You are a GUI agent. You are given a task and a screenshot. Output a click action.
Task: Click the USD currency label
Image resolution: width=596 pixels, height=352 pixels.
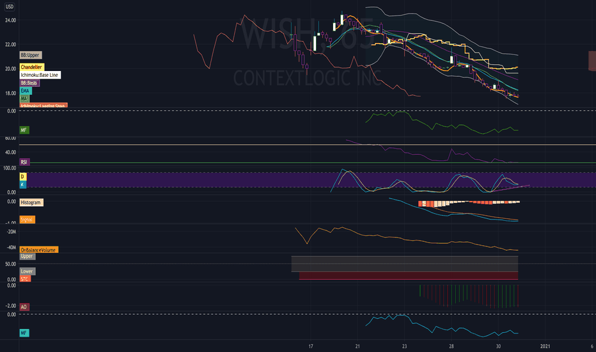[x=10, y=6]
